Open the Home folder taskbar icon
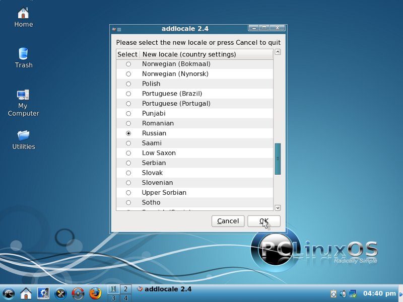 tap(26, 293)
